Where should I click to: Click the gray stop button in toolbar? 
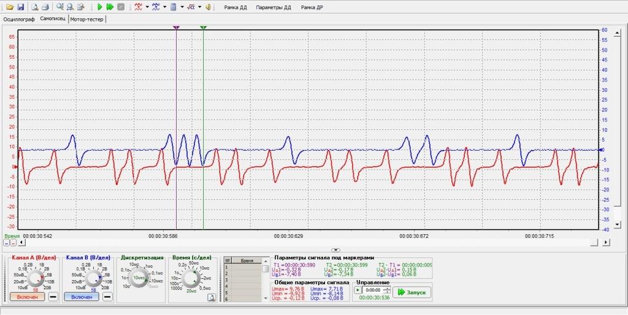[121, 7]
